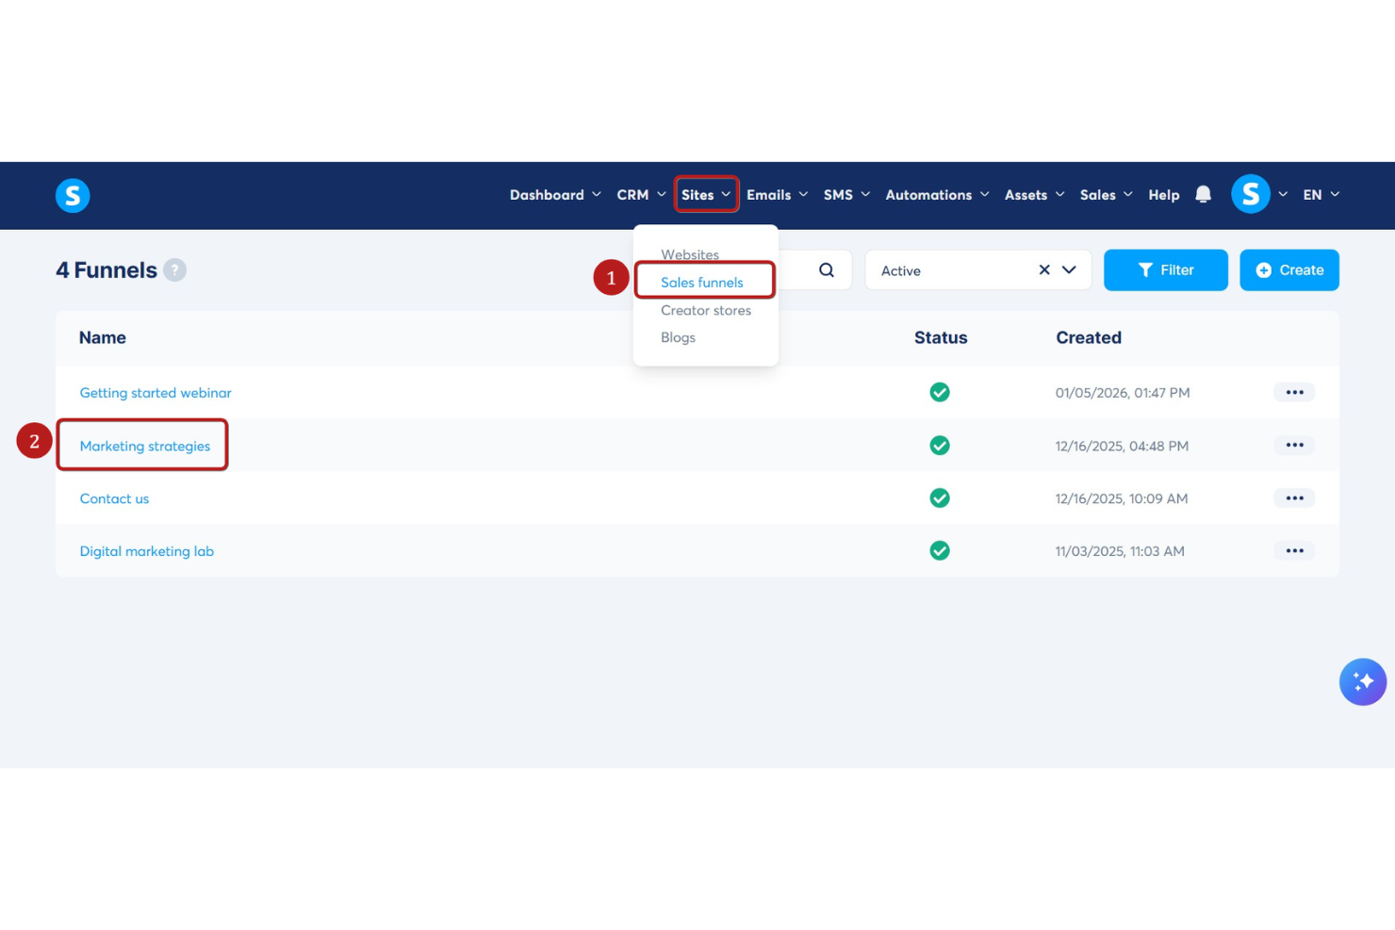This screenshot has height=930, width=1395.
Task: Click status checkmark for Digital marketing lab
Action: click(940, 550)
